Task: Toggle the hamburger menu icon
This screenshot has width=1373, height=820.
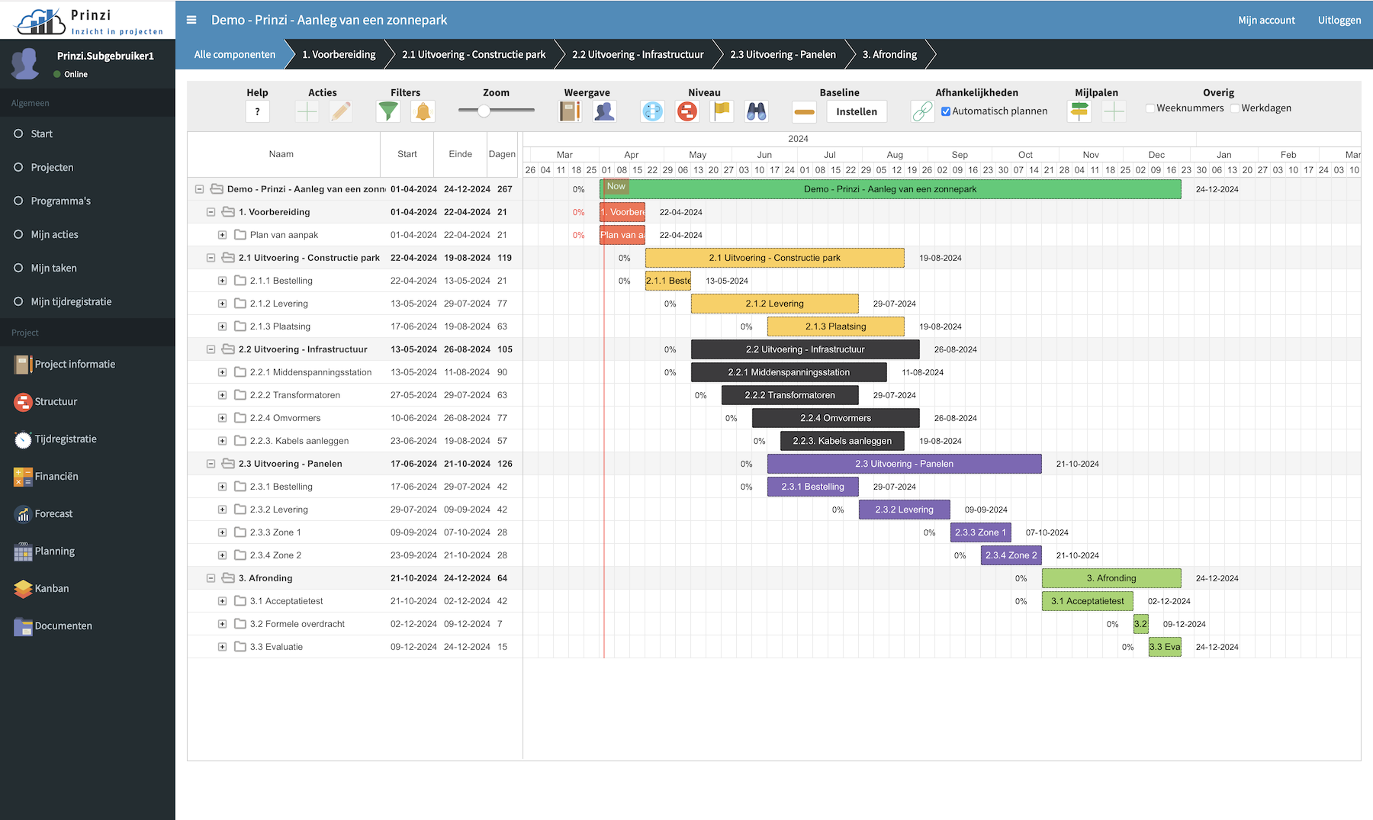Action: point(191,20)
